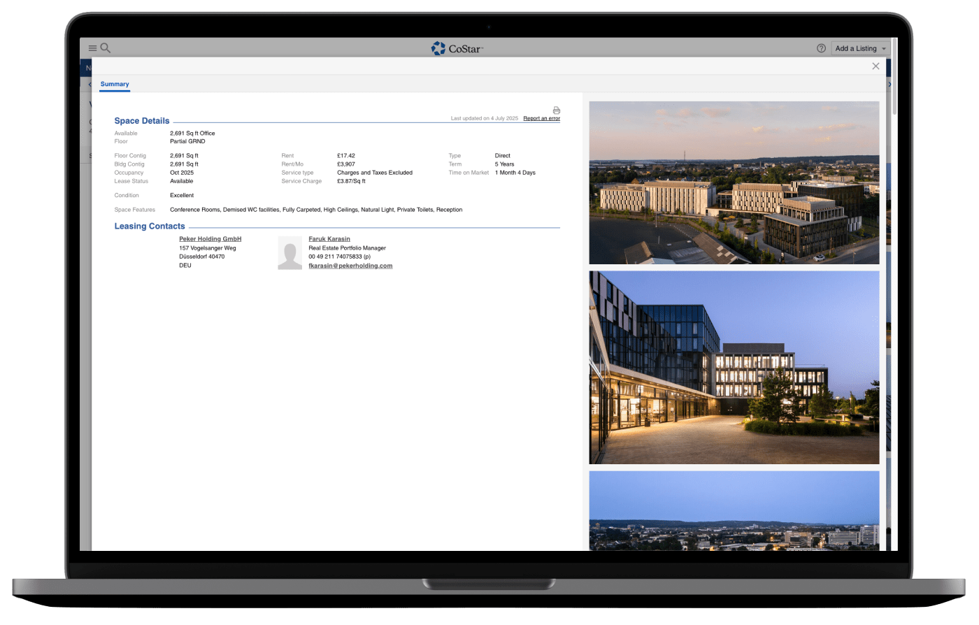Open the Peker Holding GmbH company link
Image resolution: width=979 pixels, height=625 pixels.
click(210, 239)
